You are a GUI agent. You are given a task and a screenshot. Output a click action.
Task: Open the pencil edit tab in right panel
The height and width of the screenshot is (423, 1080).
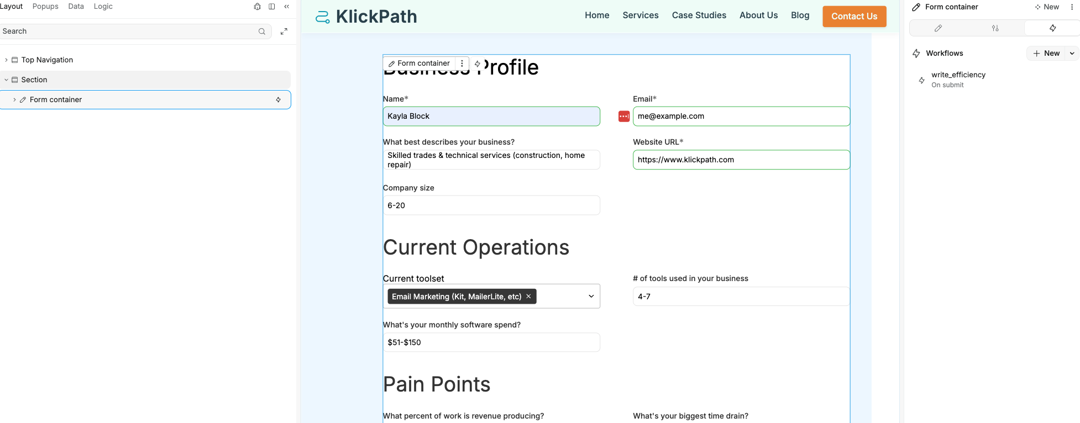click(x=938, y=28)
